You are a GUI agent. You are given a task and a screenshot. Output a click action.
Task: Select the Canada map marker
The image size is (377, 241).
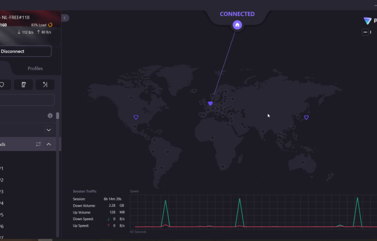tap(131, 98)
